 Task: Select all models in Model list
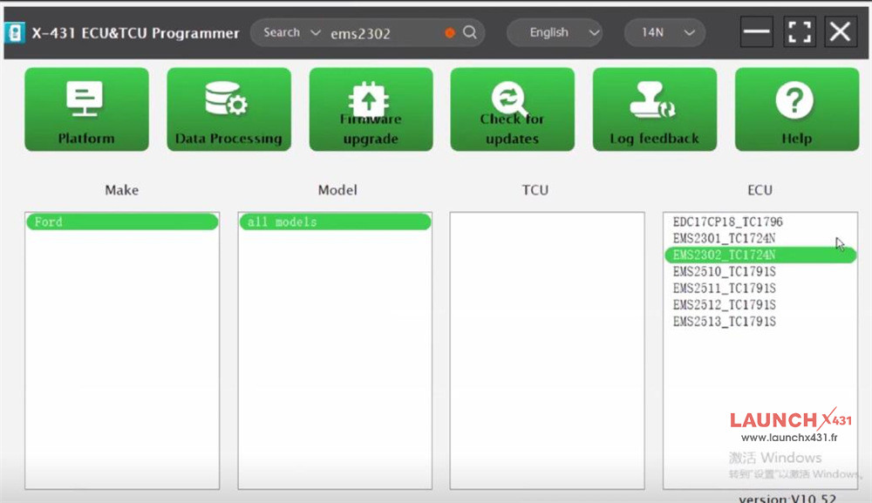(x=335, y=222)
